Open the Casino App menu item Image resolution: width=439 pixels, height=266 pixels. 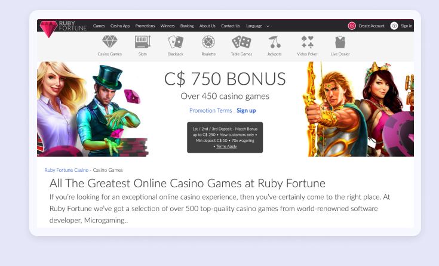[x=120, y=26]
